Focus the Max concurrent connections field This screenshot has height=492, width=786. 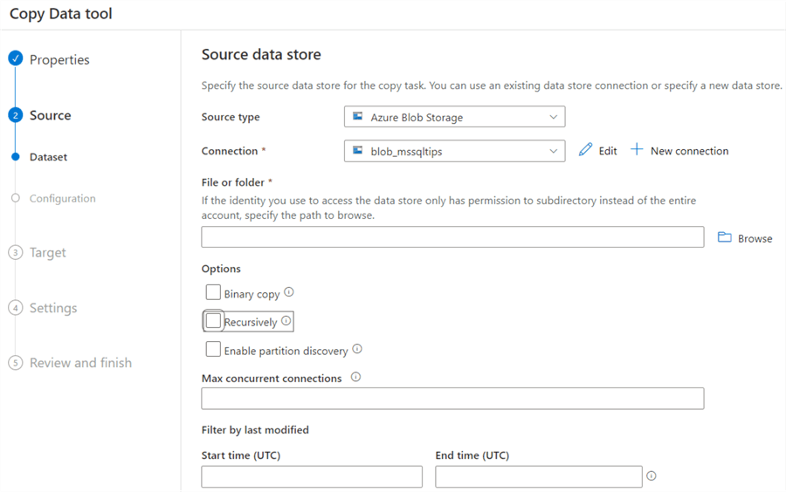click(452, 399)
